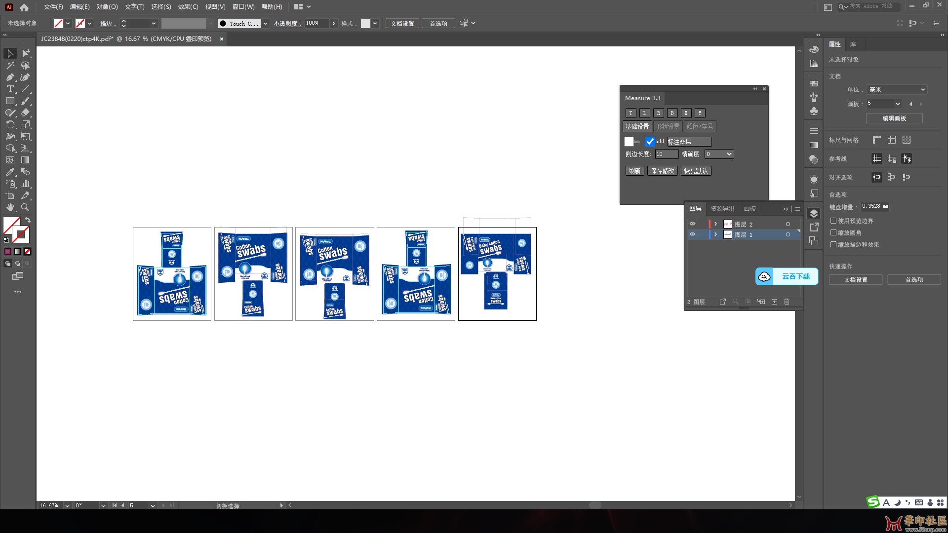Hide 图层 1 layer visibility

(692, 234)
